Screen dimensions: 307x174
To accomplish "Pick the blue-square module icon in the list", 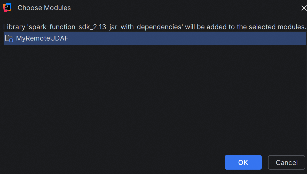I will point(9,38).
